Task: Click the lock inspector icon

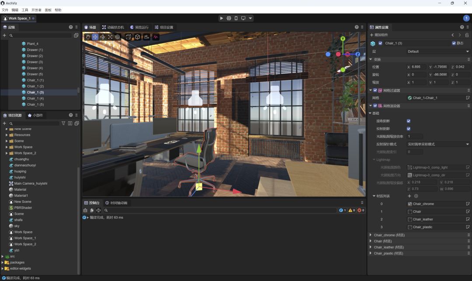Action: coord(467,35)
